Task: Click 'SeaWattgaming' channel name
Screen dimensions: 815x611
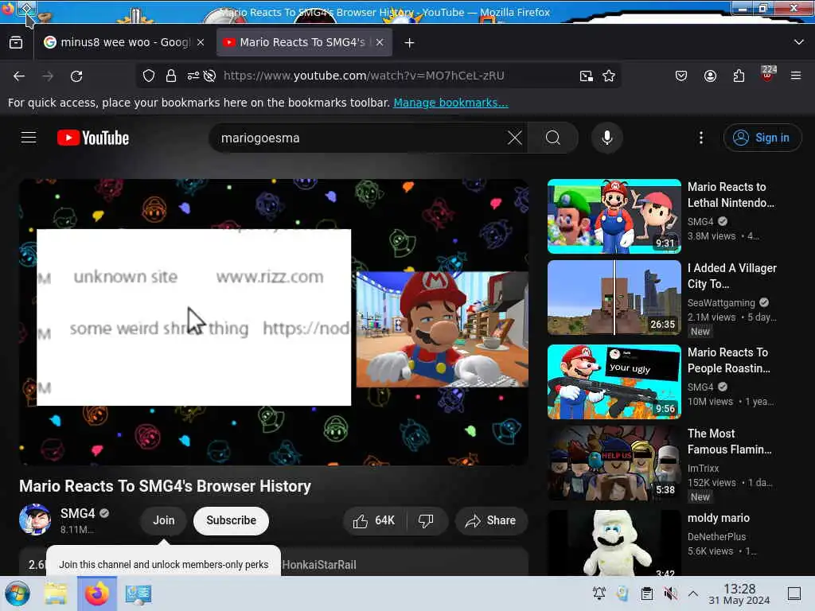Action: coord(721,303)
